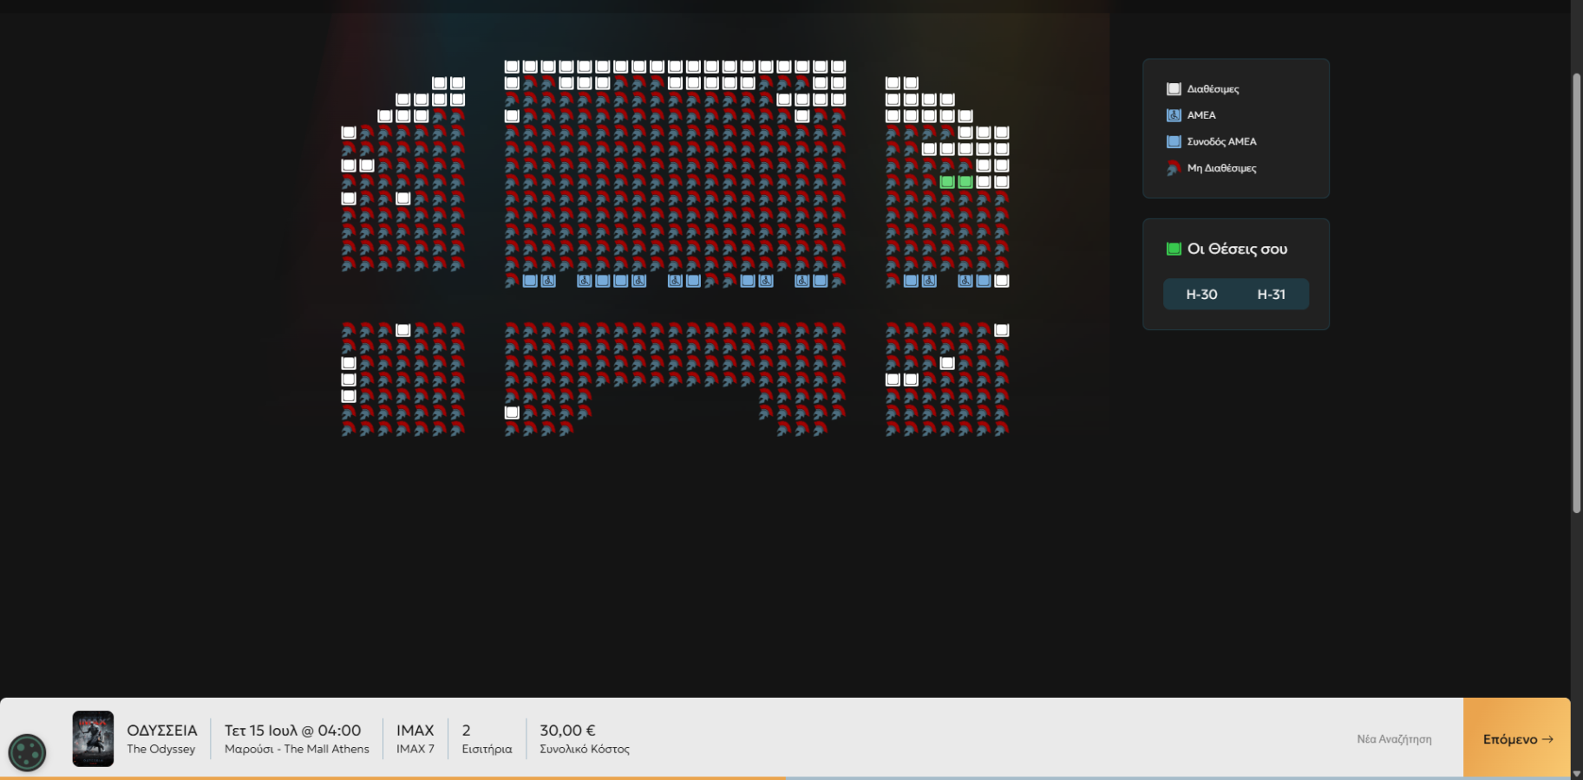Viewport: 1583px width, 780px height.
Task: Select left seat of upper-left block's top row
Action: tap(440, 83)
